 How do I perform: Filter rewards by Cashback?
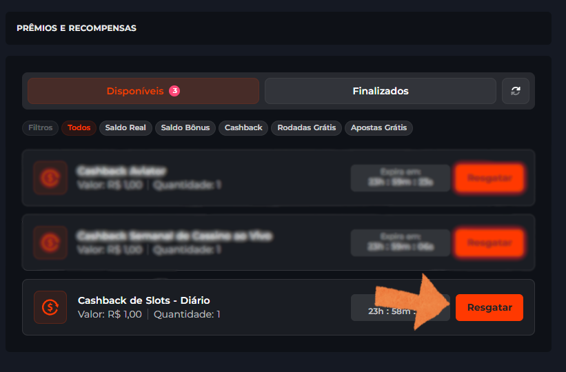point(243,127)
